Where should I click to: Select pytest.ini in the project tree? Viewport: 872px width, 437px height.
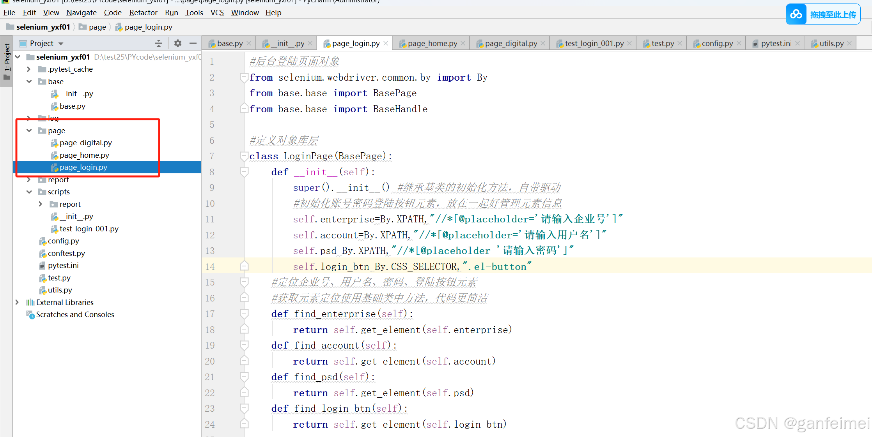click(63, 265)
